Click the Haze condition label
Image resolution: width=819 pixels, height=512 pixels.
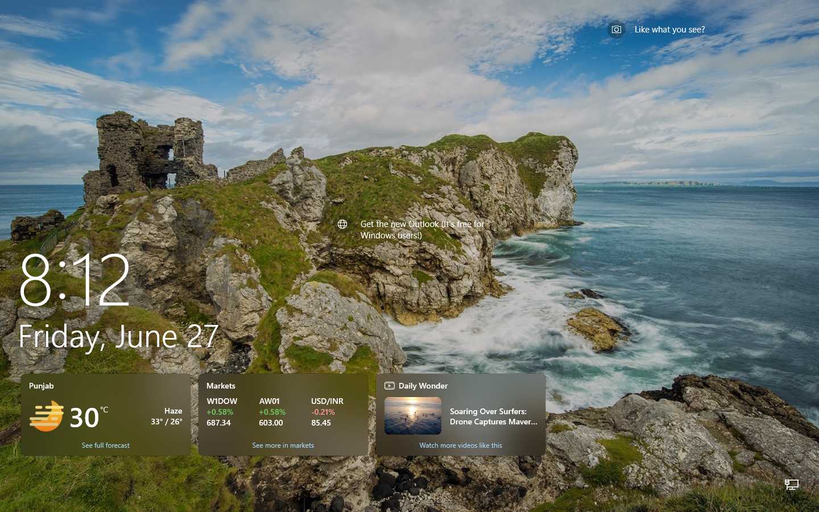tap(173, 411)
